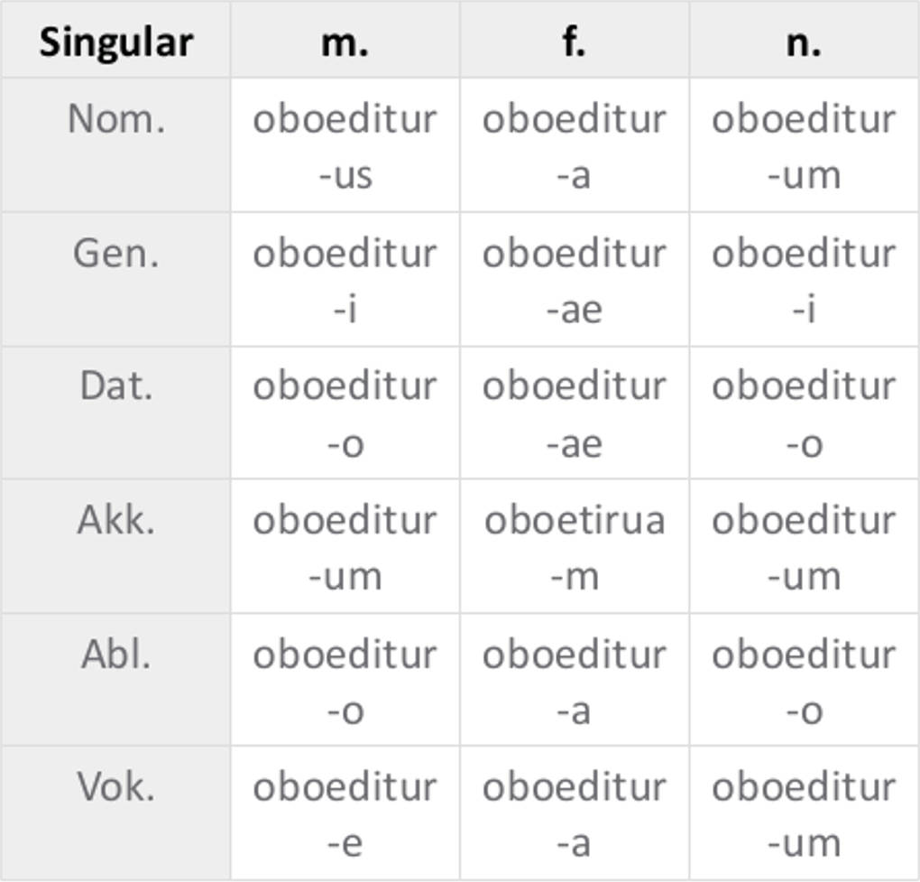Click the Akk. row label

click(x=115, y=520)
